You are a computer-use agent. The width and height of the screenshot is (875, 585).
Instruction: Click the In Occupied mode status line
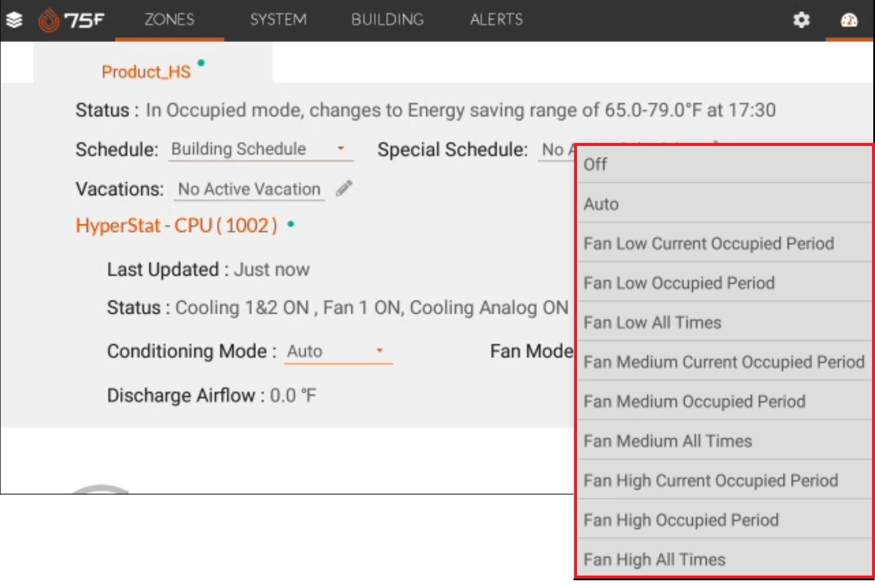point(426,110)
